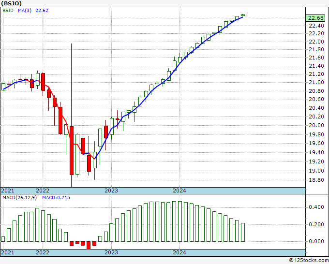This screenshot has height=264, width=329.
Task: Click 2023 on the price chart time axis
Action: [111, 191]
